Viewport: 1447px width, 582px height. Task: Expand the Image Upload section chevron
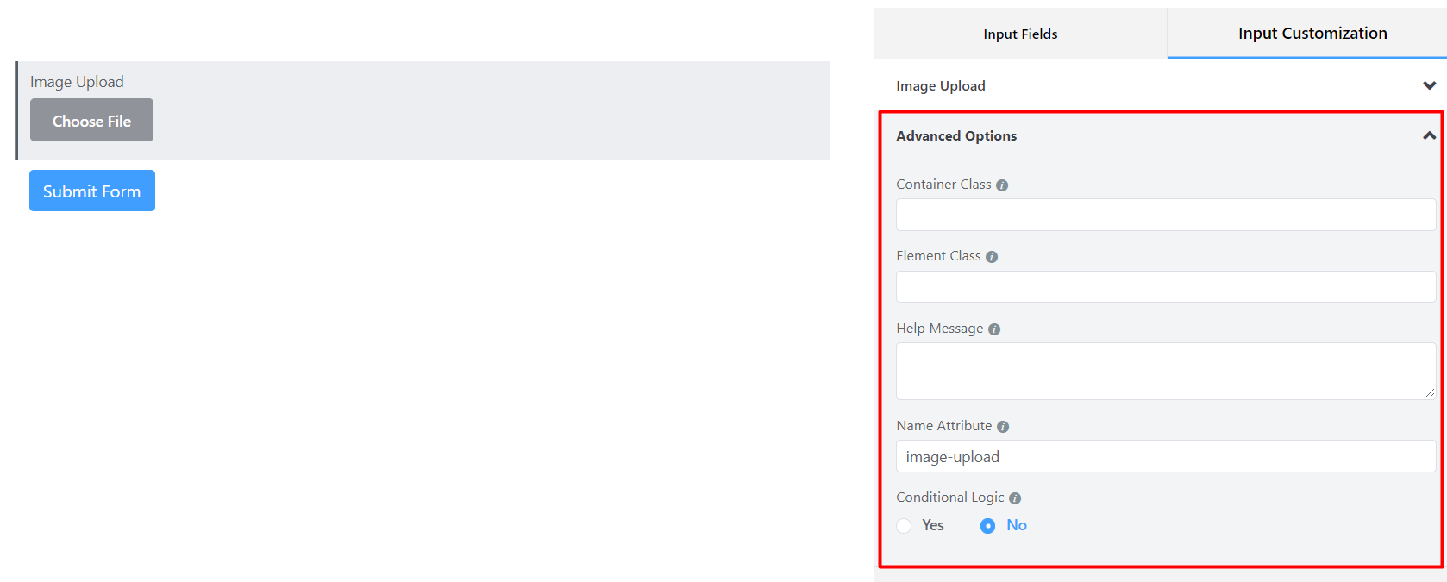[1429, 85]
